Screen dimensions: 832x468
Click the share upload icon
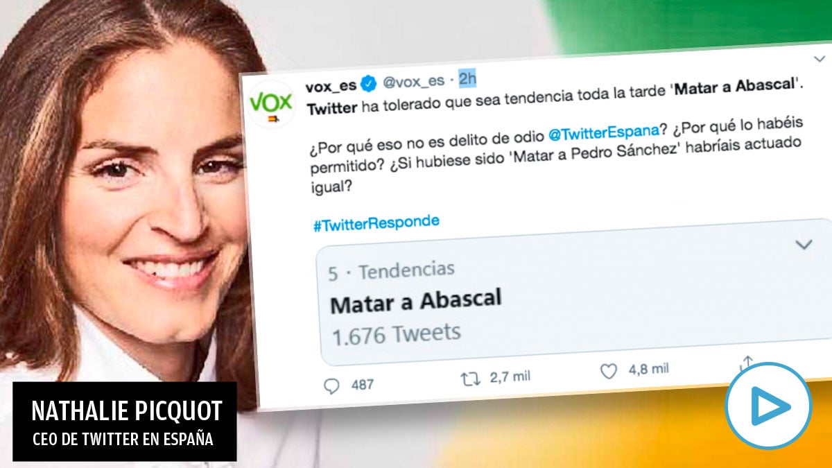point(747,363)
